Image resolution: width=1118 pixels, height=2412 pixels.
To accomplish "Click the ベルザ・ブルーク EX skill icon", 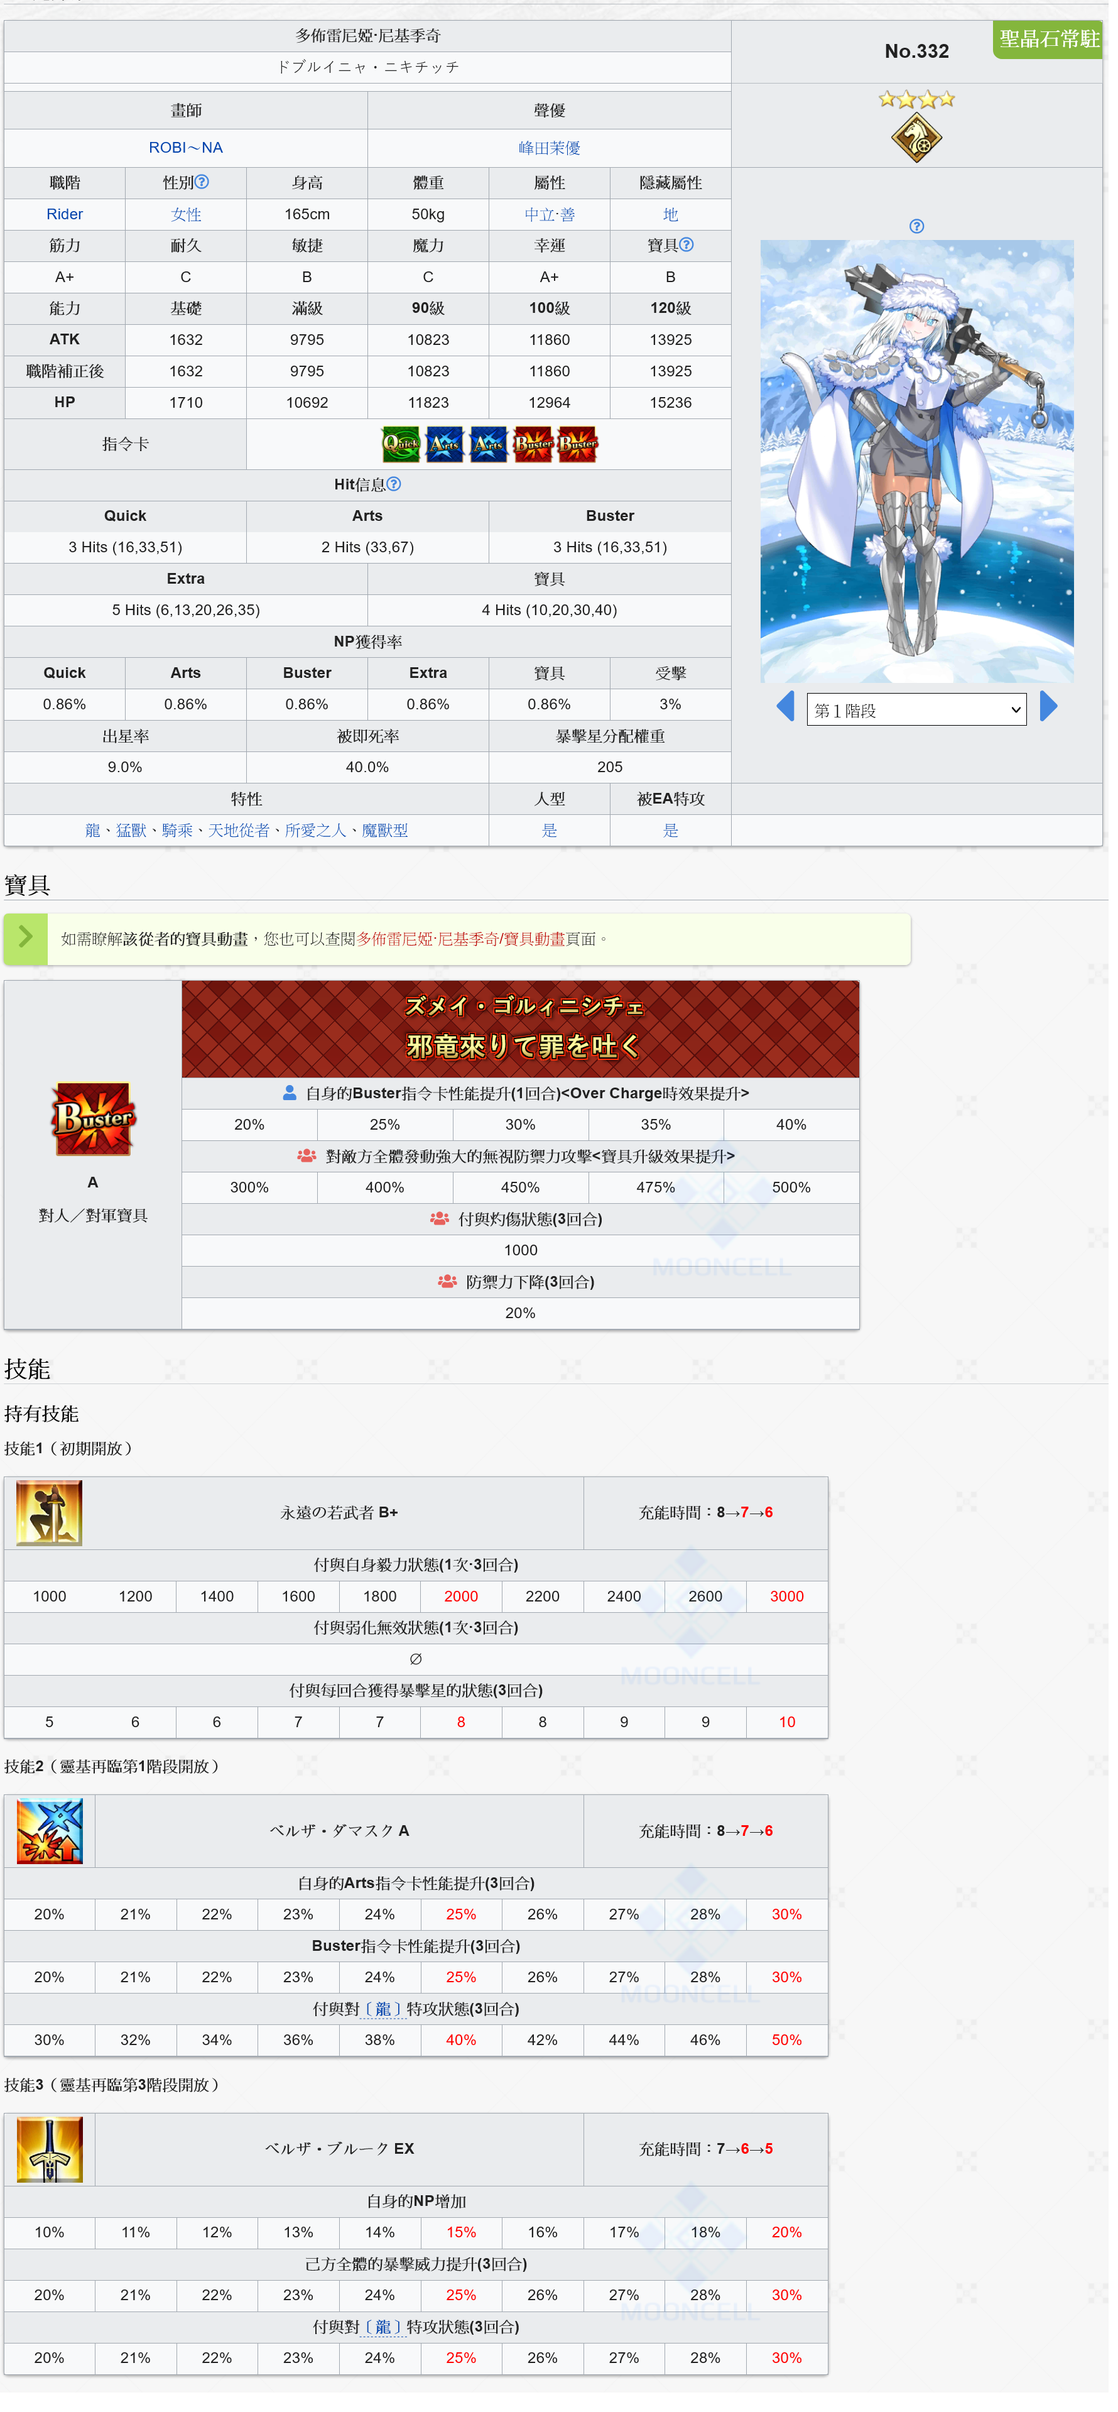I will click(50, 2167).
